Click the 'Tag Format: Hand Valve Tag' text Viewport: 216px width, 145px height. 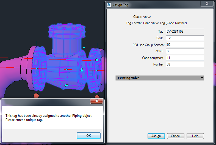[x=156, y=23]
